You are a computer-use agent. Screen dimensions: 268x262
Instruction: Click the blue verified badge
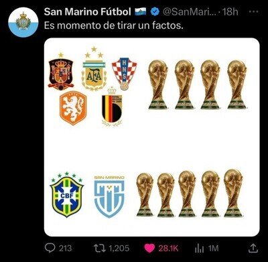click(155, 11)
